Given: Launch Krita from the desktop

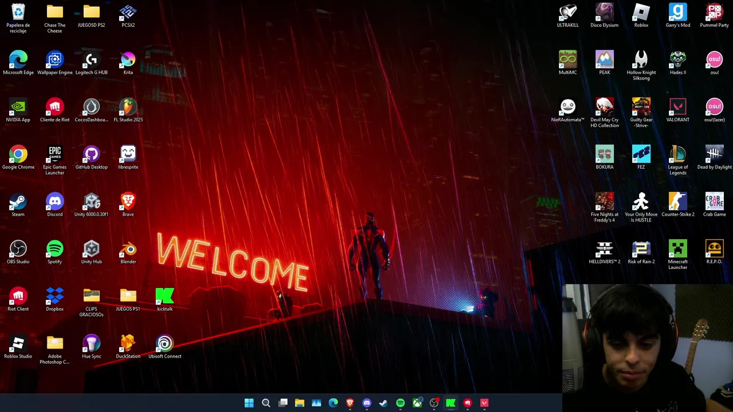Looking at the screenshot, I should click(x=128, y=63).
